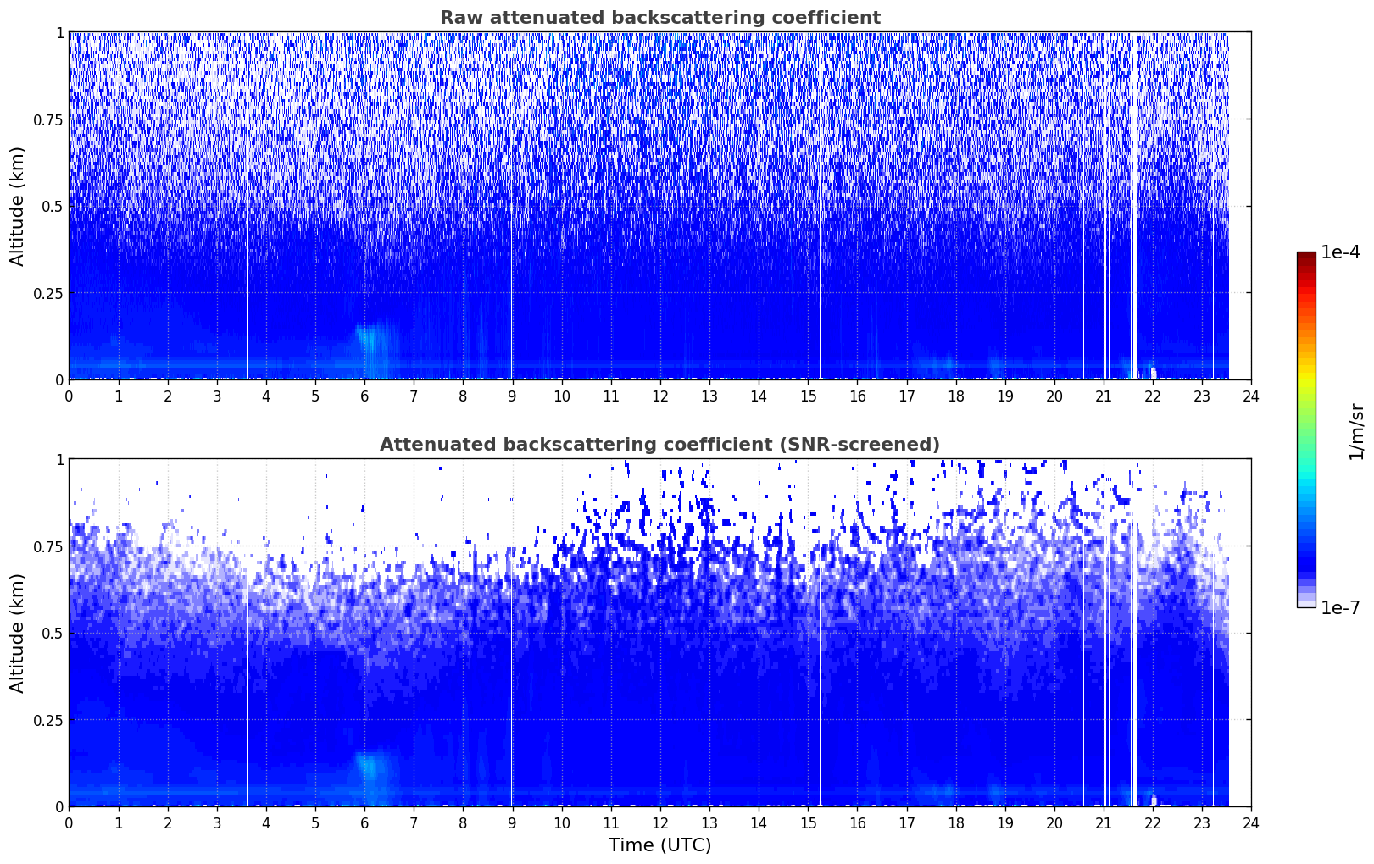Click the hour 21 tick under the Raw plot
1374x864 pixels.
[1103, 396]
